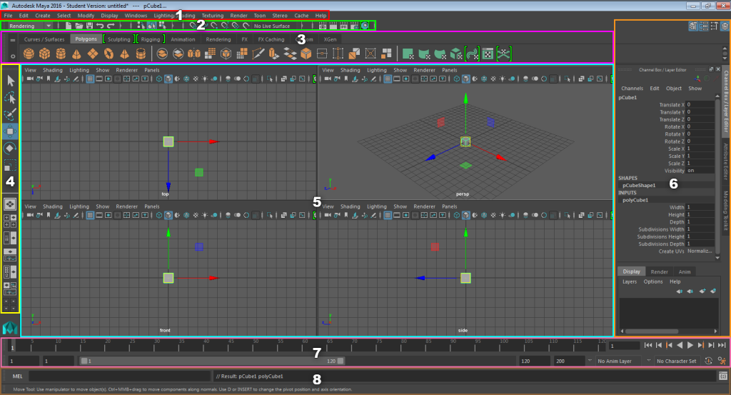This screenshot has height=395, width=731.
Task: Create a polygon torus from the shelf
Action: (x=109, y=54)
